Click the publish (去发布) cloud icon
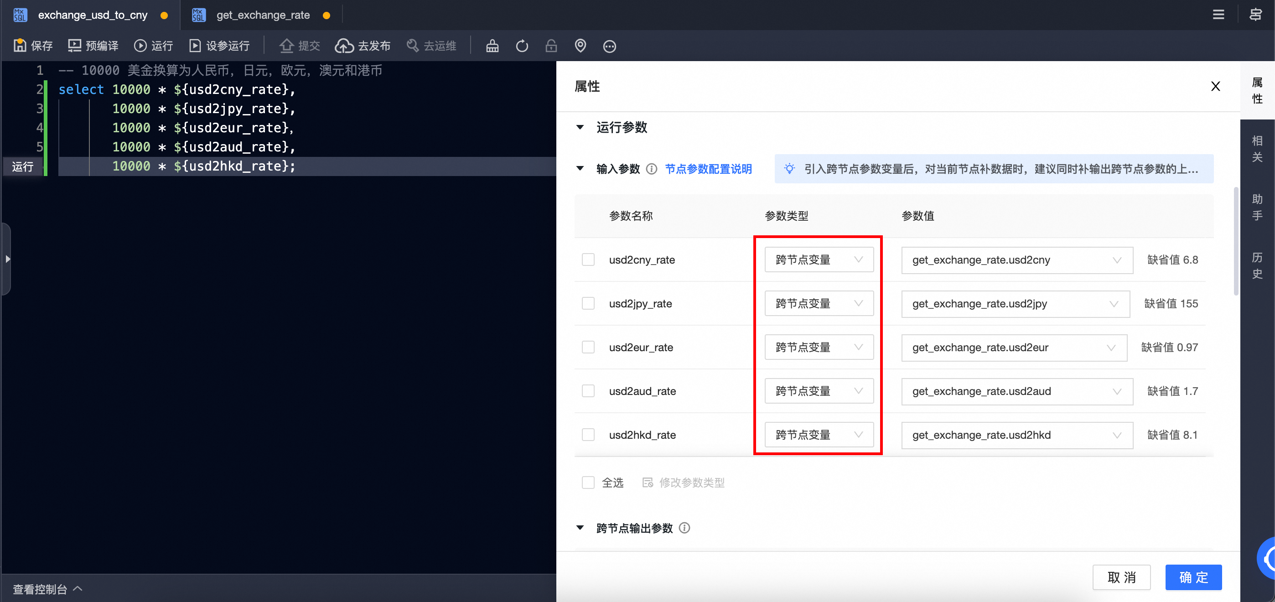 344,46
